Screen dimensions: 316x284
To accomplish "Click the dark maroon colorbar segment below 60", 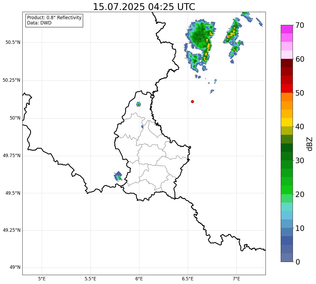I will 287,63.
